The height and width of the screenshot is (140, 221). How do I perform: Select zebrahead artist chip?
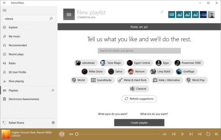coord(86,63)
